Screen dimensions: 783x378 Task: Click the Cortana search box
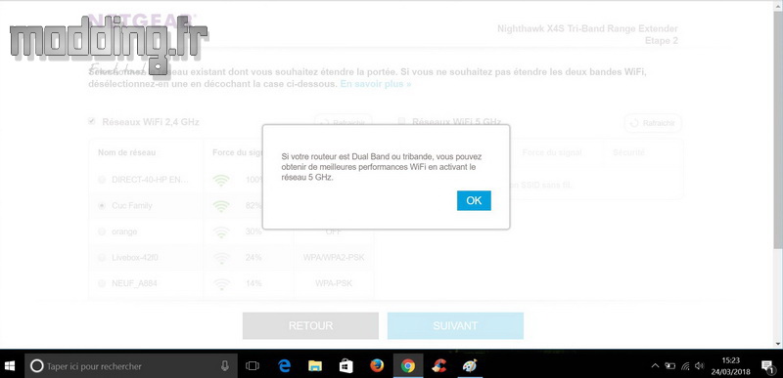click(x=131, y=366)
